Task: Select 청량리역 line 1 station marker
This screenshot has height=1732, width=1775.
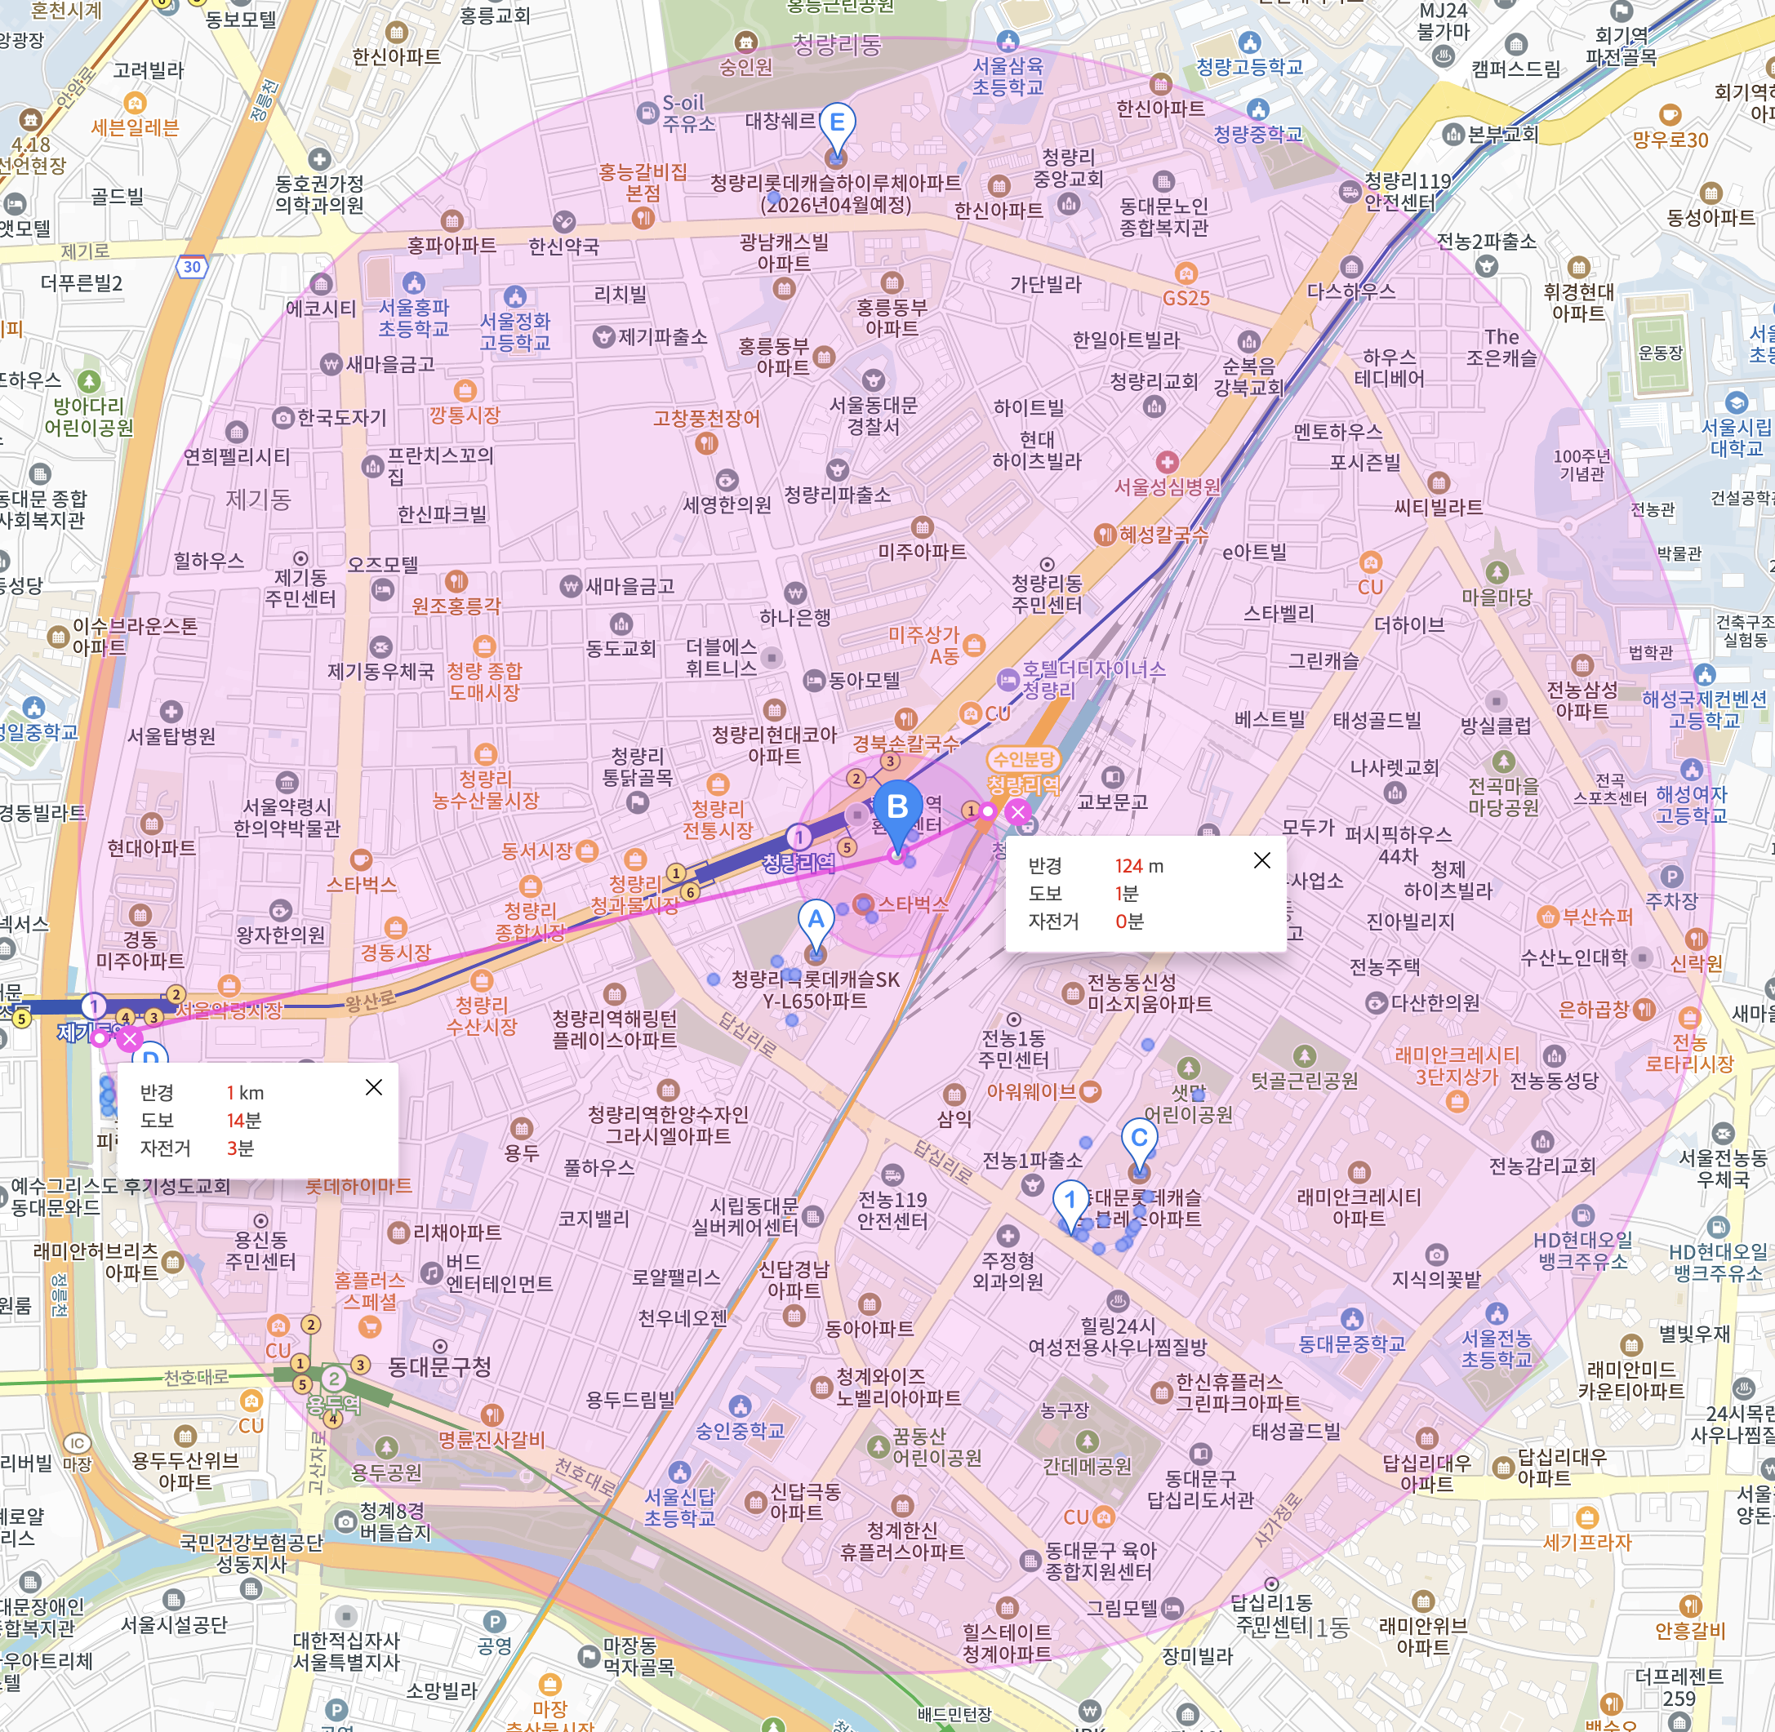Action: pyautogui.click(x=799, y=837)
